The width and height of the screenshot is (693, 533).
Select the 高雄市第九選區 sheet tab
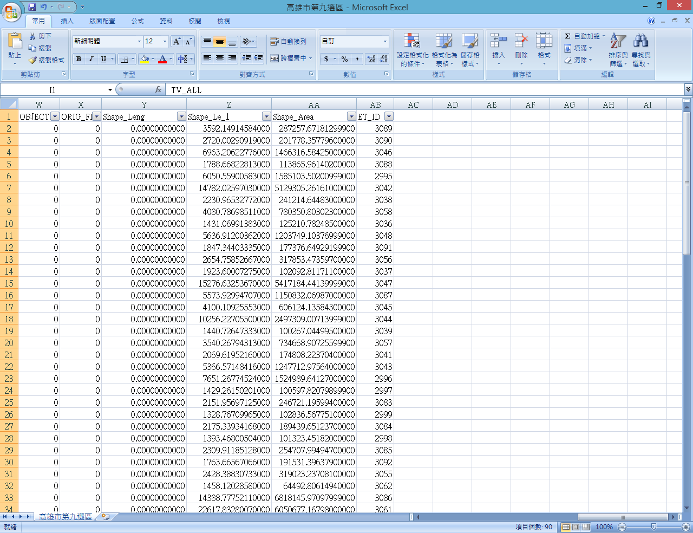pos(65,517)
